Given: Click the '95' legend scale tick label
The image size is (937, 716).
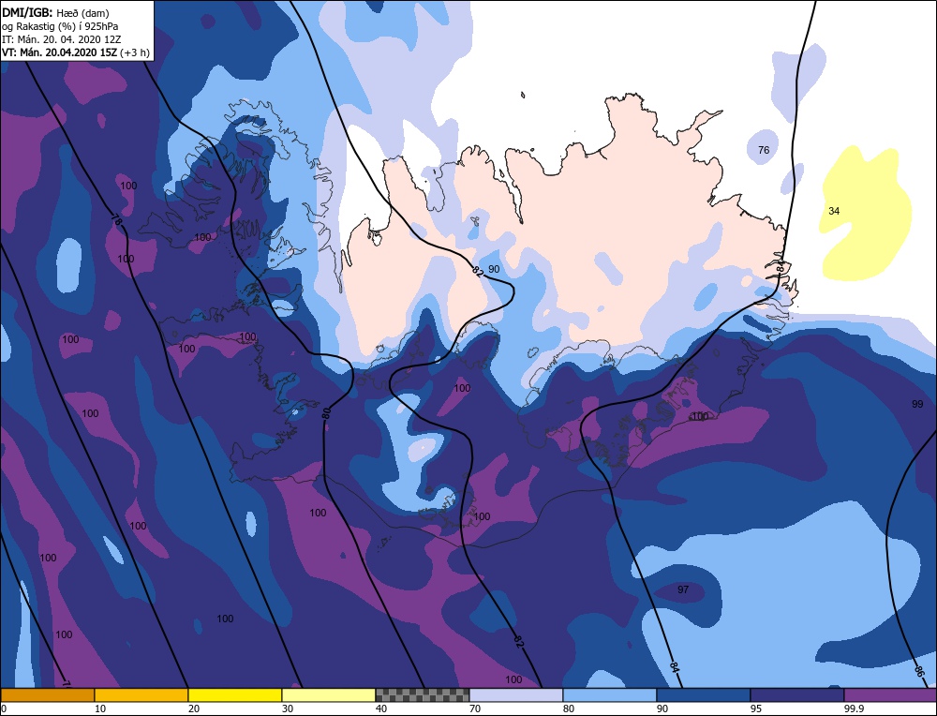Looking at the screenshot, I should pyautogui.click(x=756, y=709).
